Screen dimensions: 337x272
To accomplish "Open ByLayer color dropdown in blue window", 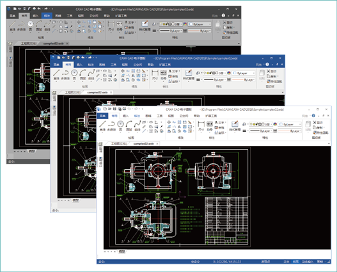I will pyautogui.click(x=244, y=73).
